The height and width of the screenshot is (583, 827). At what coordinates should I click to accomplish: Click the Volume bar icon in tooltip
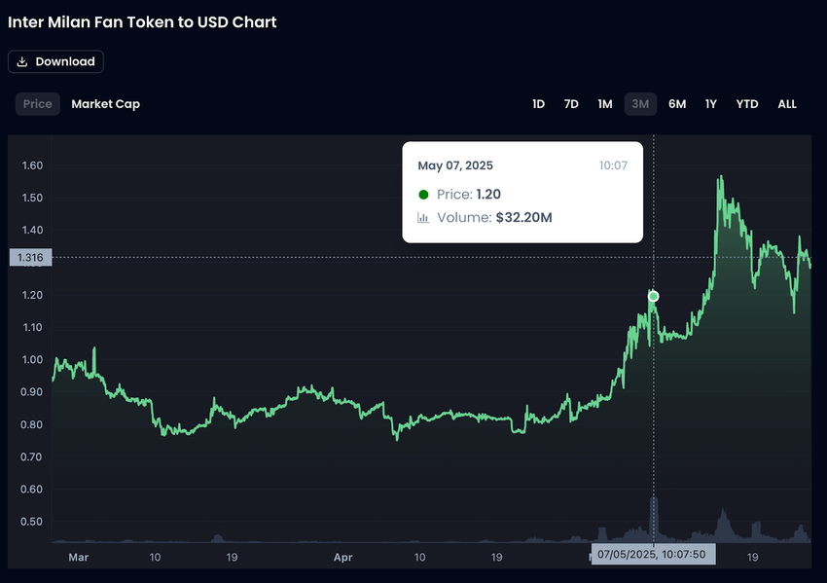point(423,218)
